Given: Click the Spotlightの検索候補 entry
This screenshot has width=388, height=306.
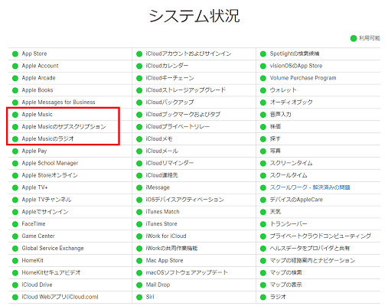Looking at the screenshot, I should (x=295, y=54).
